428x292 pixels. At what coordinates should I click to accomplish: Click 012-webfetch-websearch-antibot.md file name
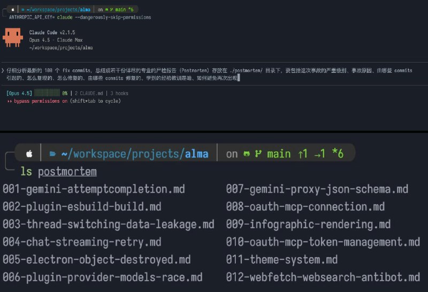click(323, 277)
